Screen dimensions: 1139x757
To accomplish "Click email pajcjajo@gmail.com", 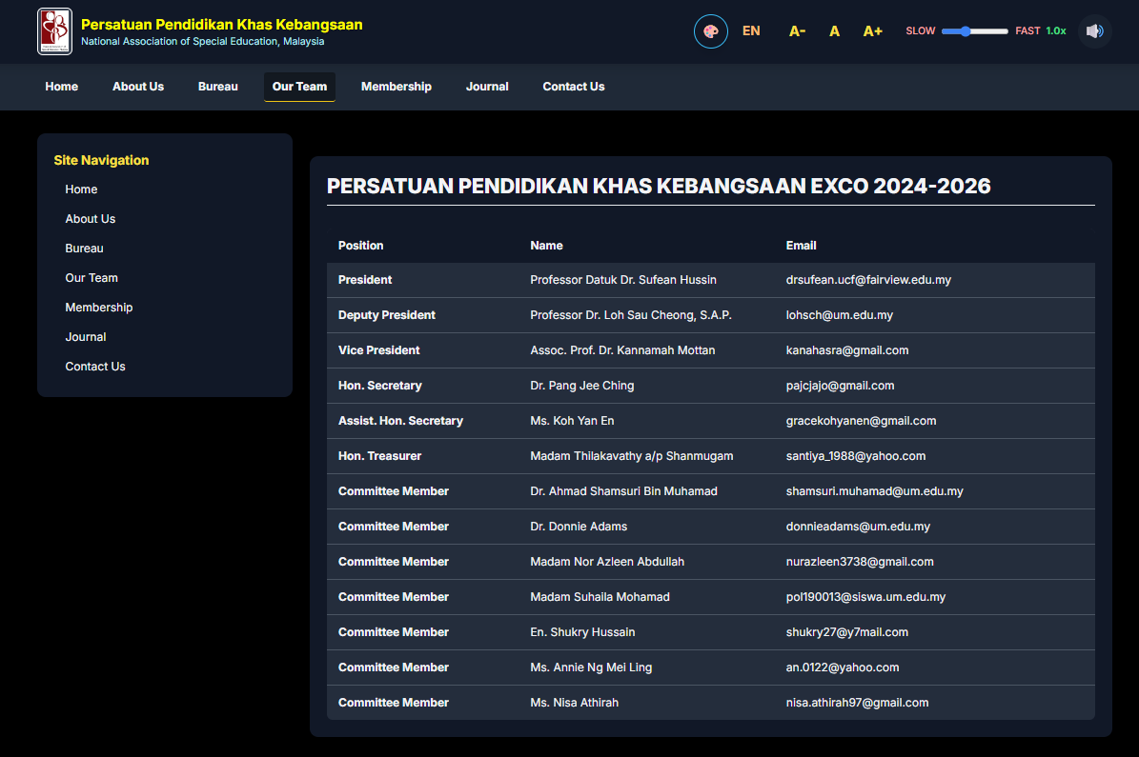I will tap(840, 386).
